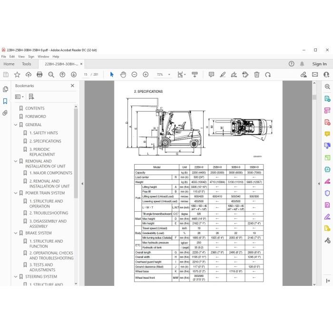Click the trash delete icon
Image resolution: width=333 pixels, height=333 pixels.
point(257,75)
